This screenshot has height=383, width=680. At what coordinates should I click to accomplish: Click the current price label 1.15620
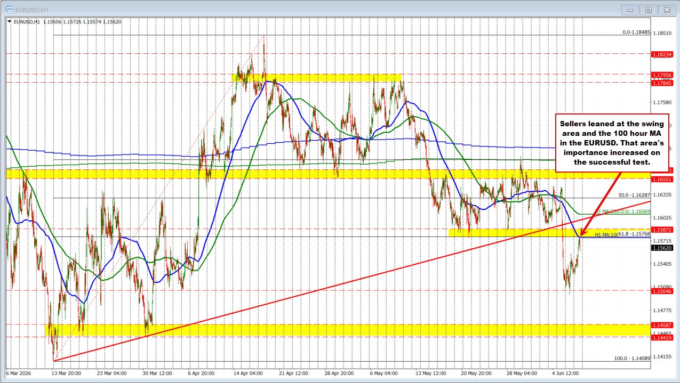pos(662,248)
